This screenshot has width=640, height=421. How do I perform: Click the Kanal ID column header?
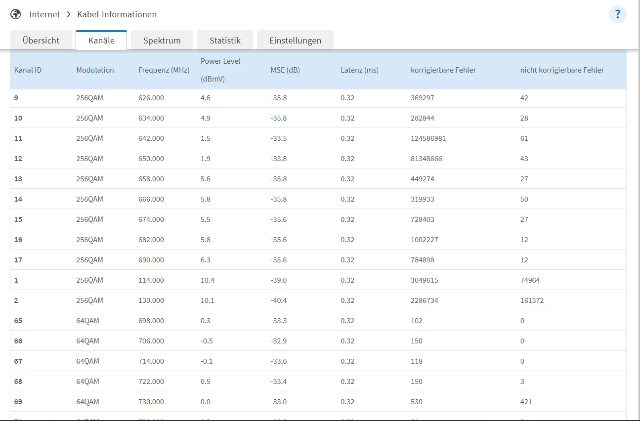[28, 70]
